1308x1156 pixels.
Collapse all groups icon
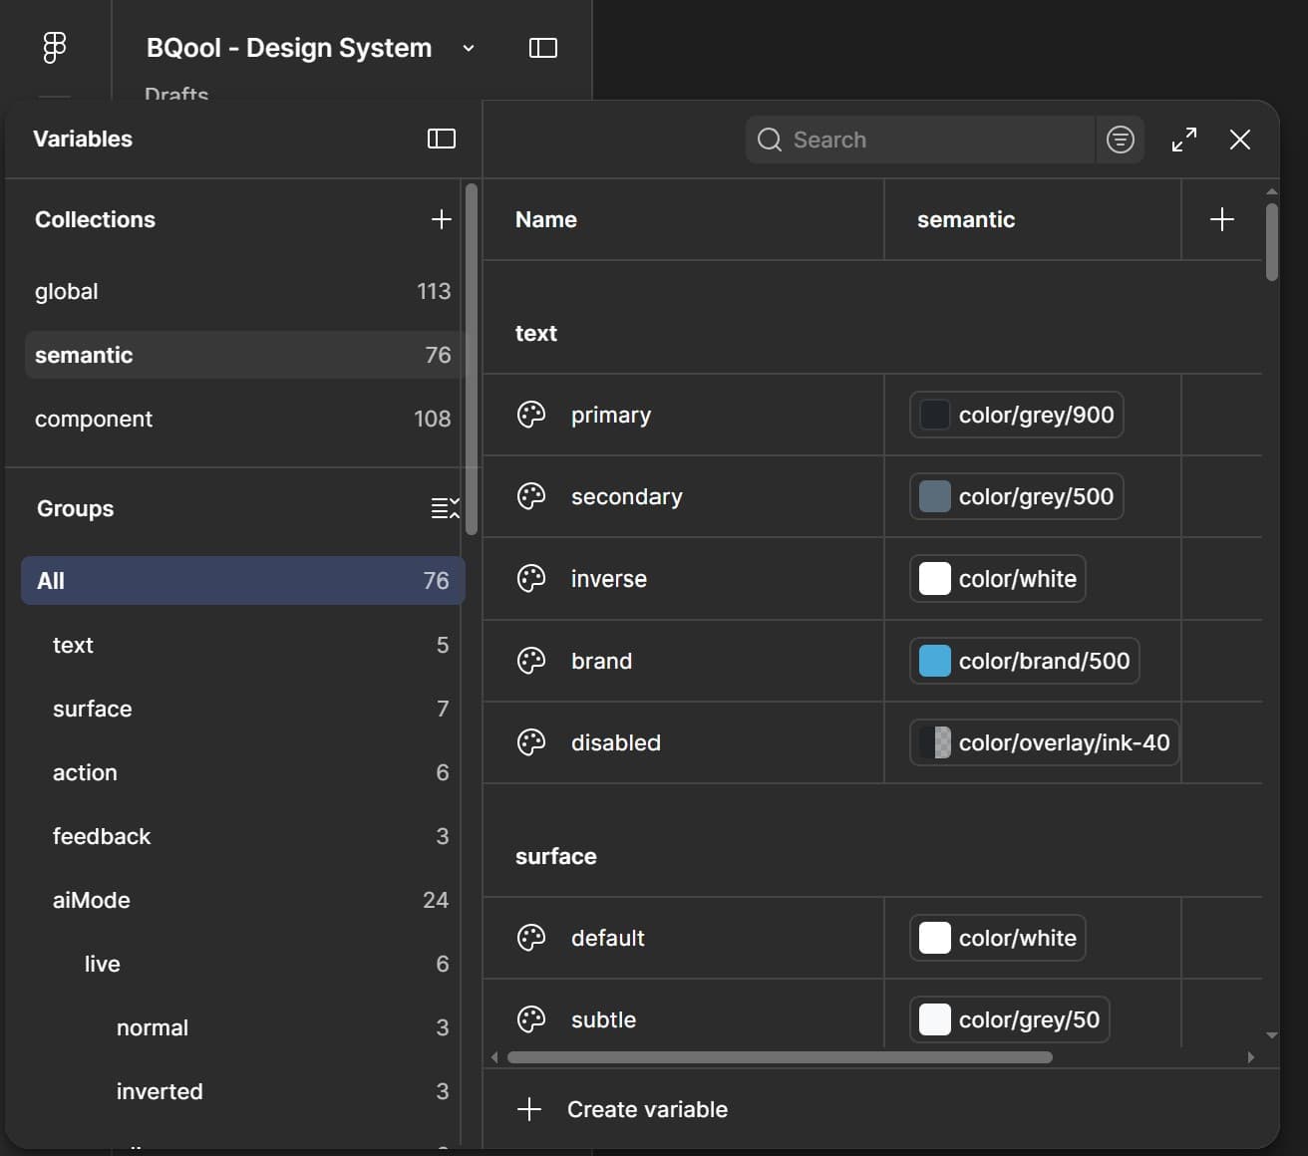point(445,508)
